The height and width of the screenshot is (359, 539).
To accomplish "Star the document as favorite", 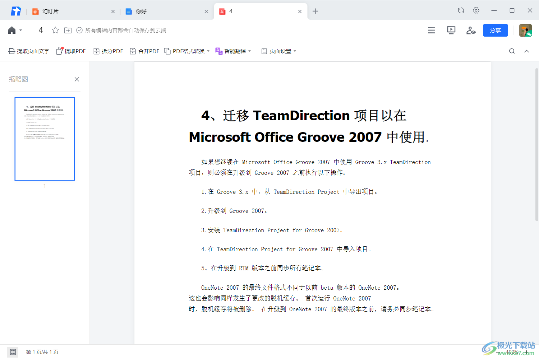I will pyautogui.click(x=55, y=30).
